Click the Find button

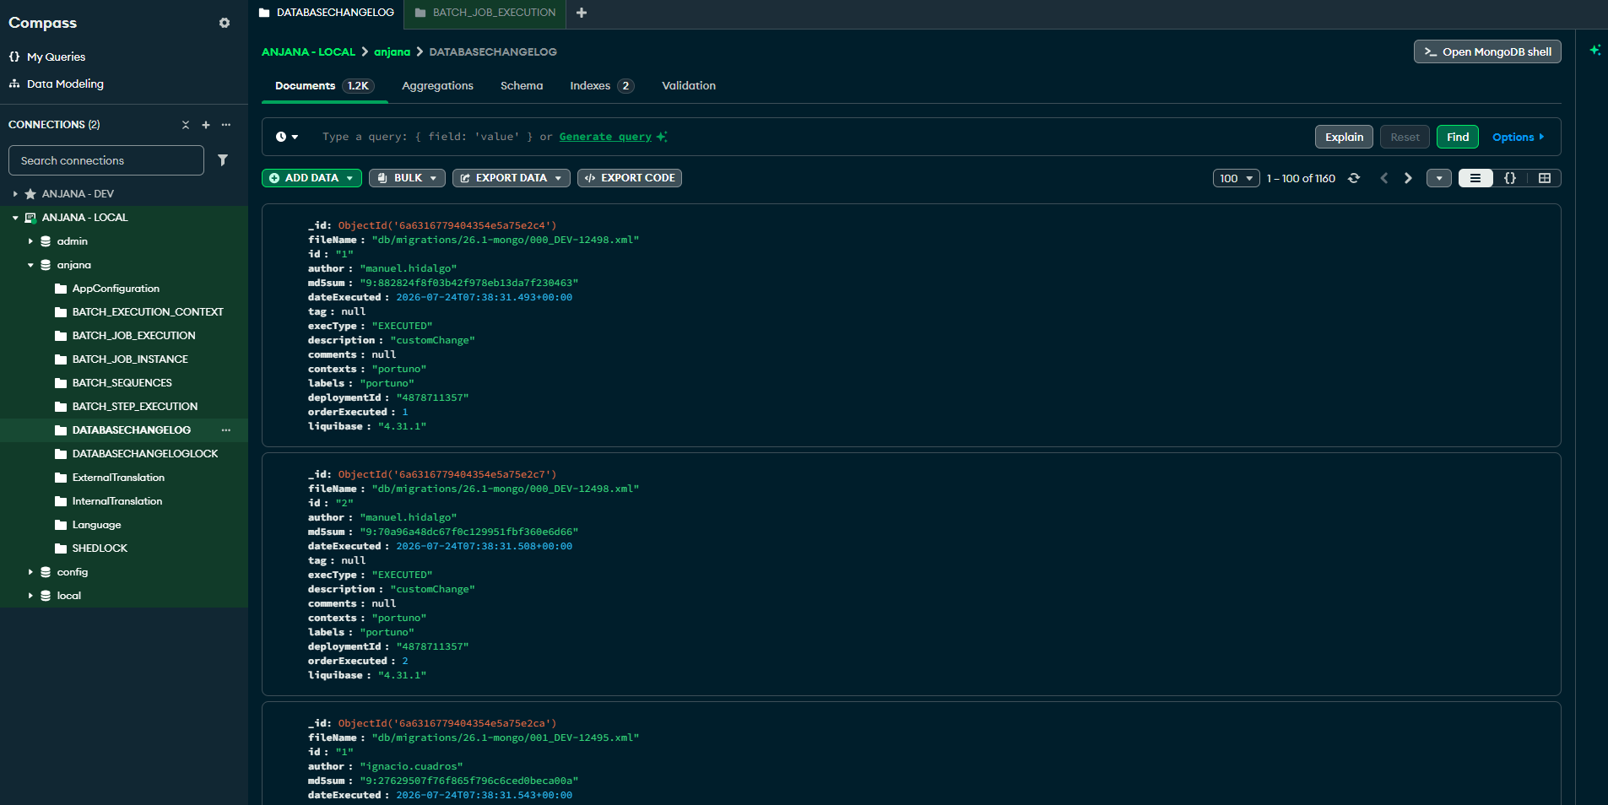[x=1458, y=137]
